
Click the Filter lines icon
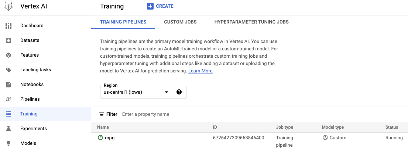tap(102, 114)
